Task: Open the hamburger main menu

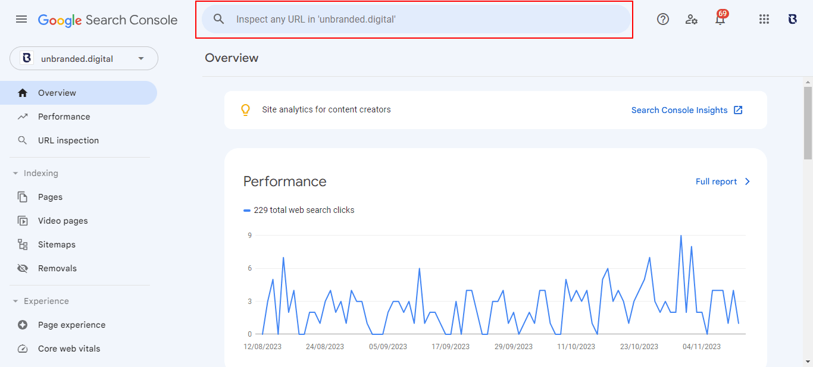Action: [21, 19]
